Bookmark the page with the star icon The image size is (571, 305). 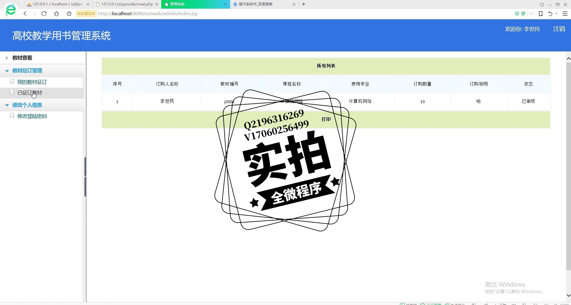(x=69, y=14)
